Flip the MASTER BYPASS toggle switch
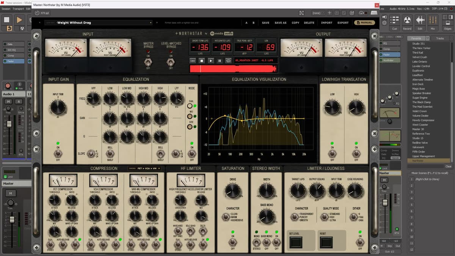 tap(148, 62)
